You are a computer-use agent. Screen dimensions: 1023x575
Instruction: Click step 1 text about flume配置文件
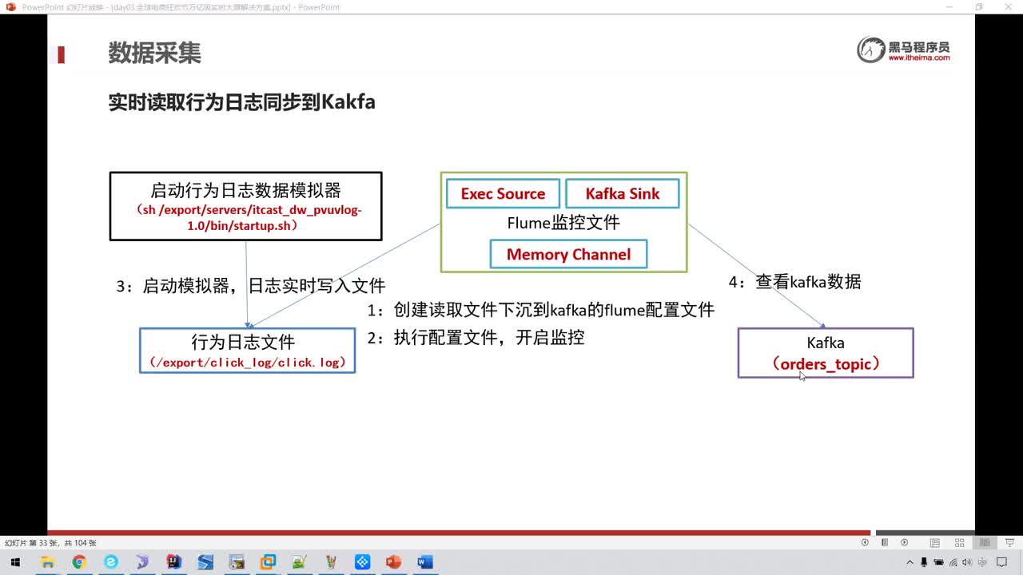point(541,310)
